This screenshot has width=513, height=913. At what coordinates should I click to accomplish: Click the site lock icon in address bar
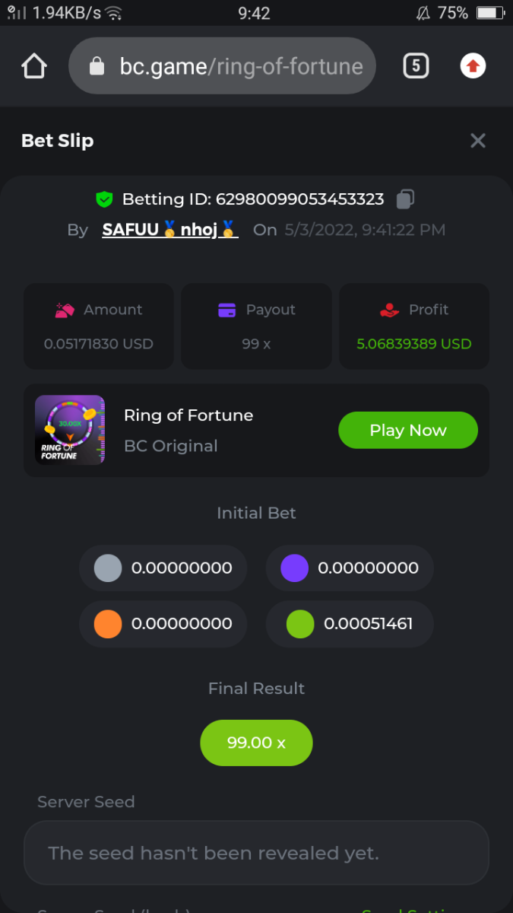pos(97,67)
